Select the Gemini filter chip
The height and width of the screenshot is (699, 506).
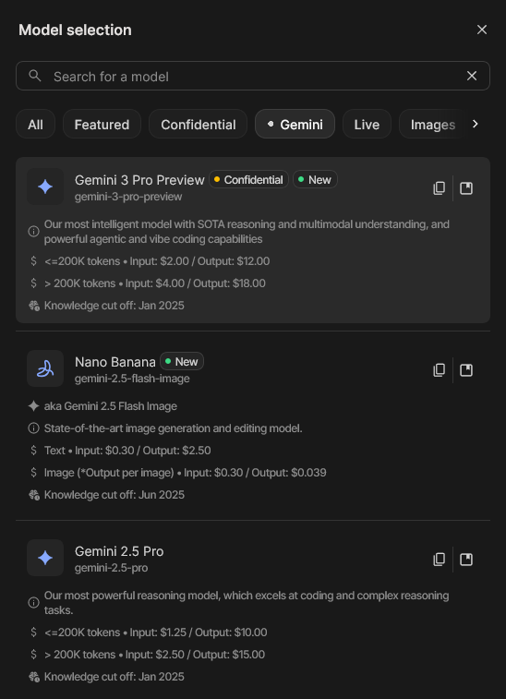pyautogui.click(x=295, y=125)
